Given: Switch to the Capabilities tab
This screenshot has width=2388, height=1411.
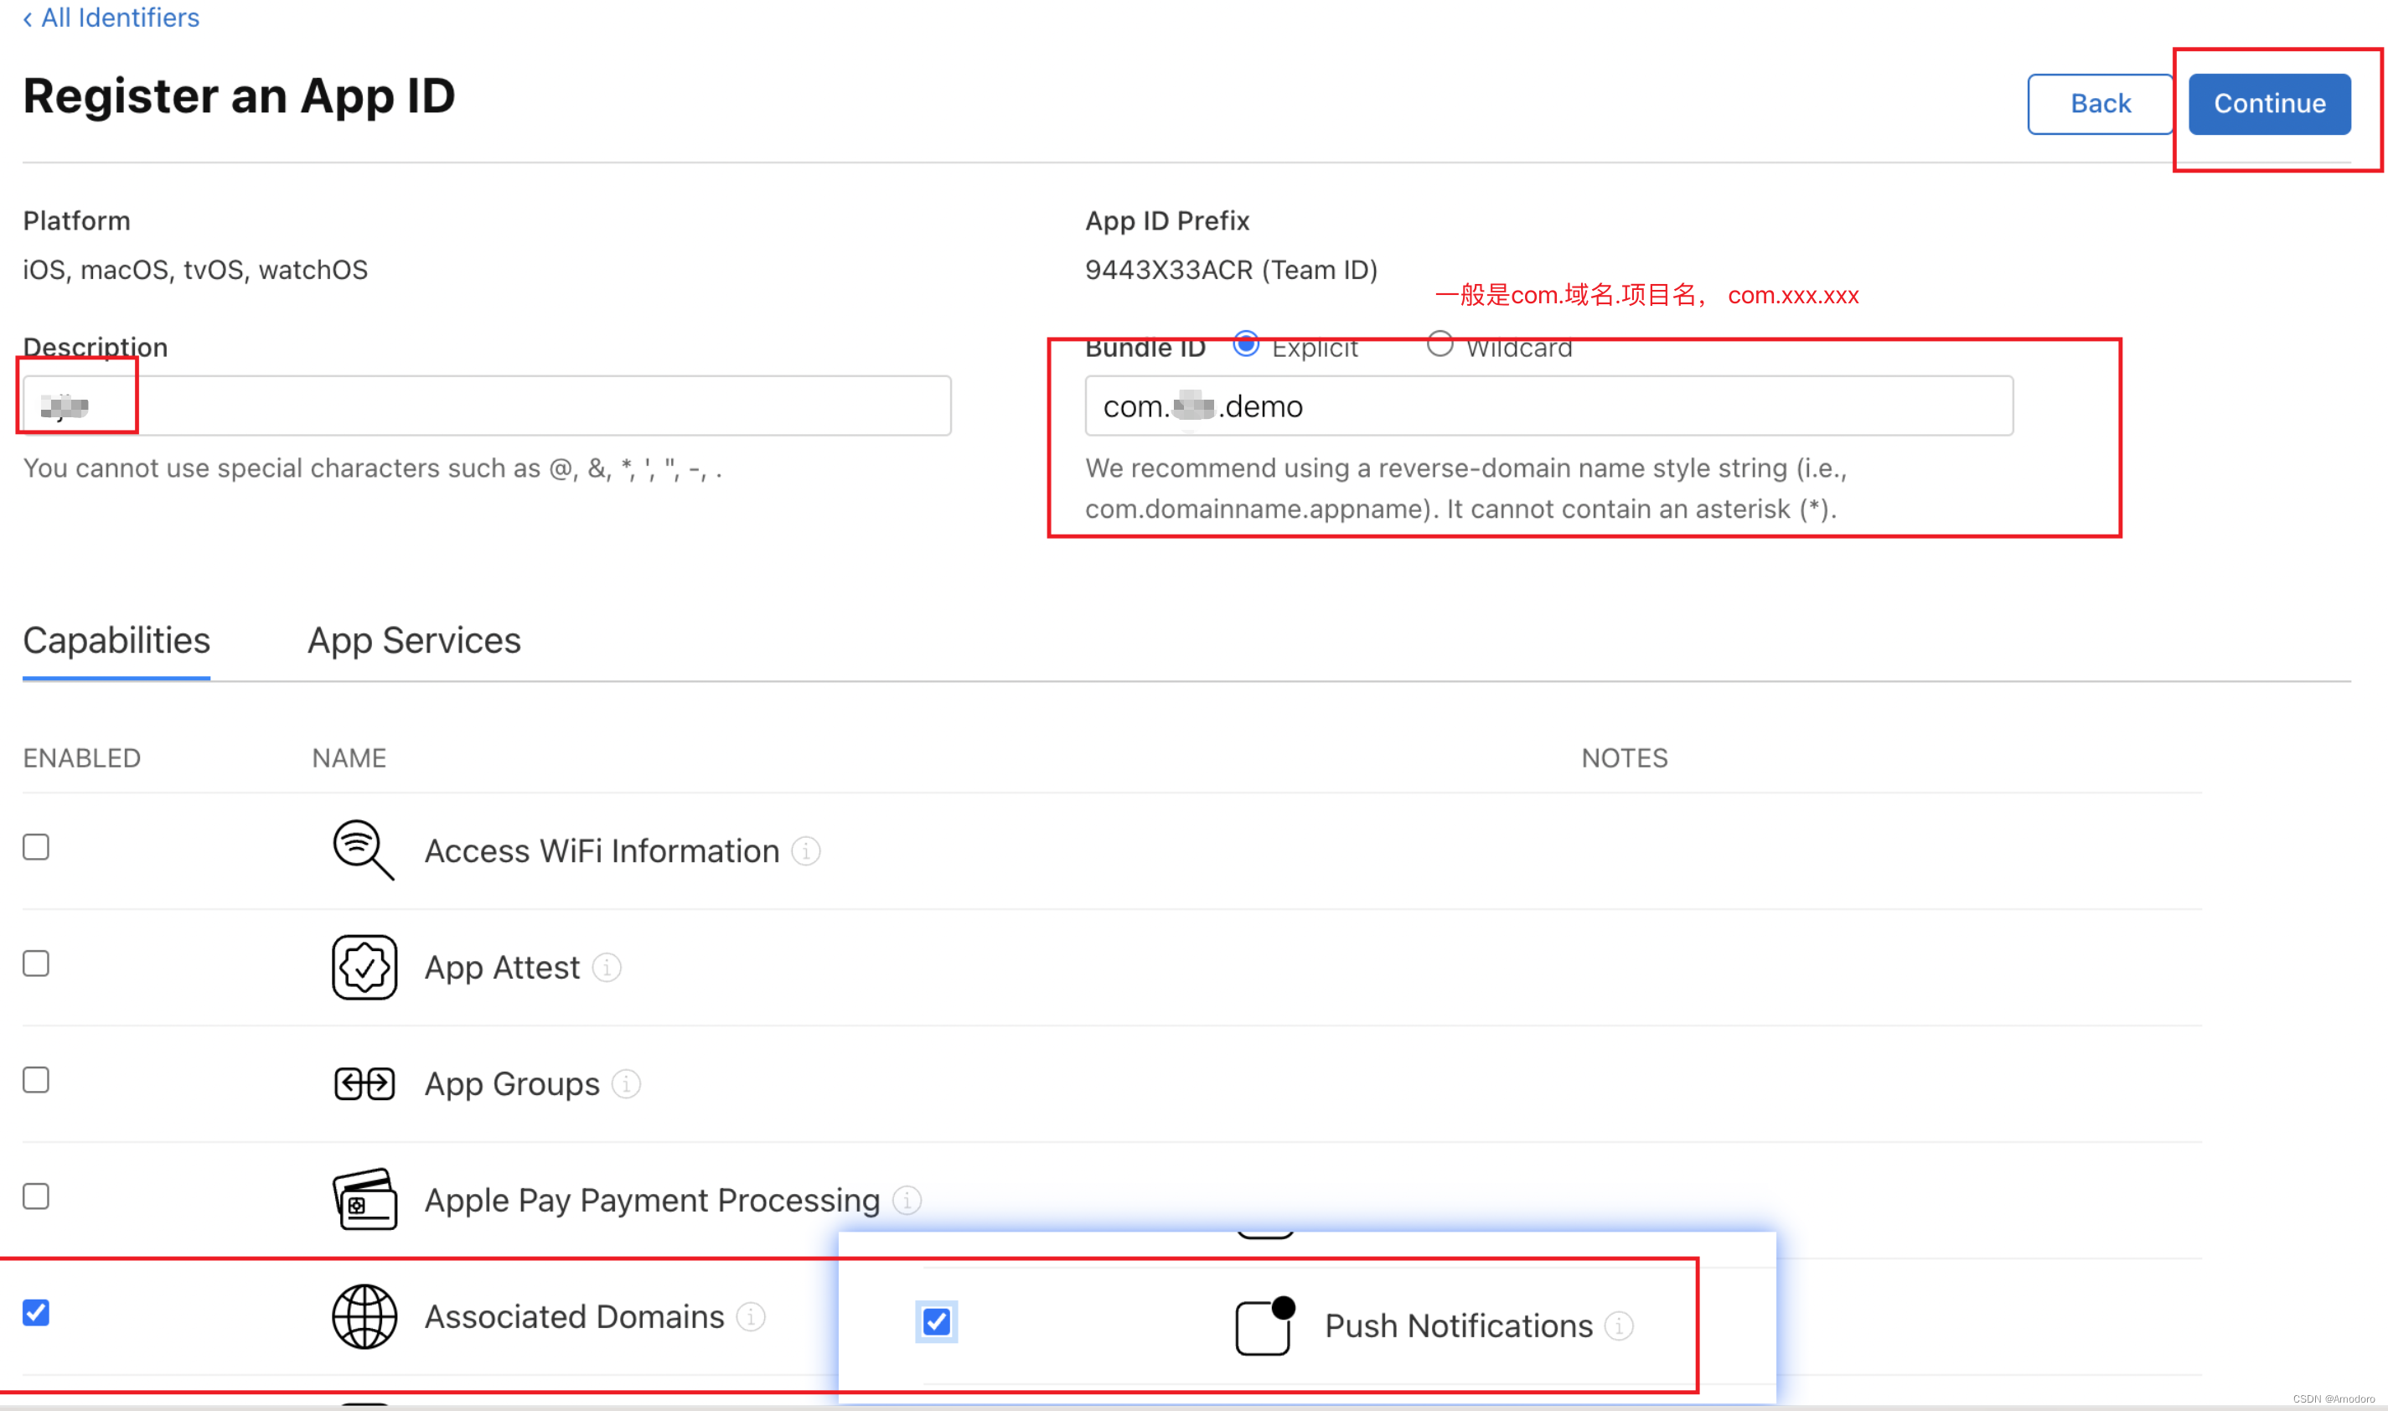Looking at the screenshot, I should pos(116,640).
